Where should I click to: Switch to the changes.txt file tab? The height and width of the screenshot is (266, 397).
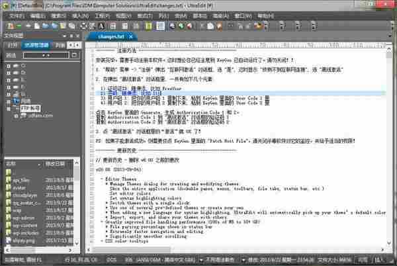111,36
